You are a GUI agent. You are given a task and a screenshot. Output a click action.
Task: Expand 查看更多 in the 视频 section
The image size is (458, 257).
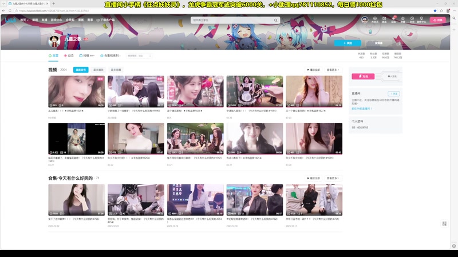click(x=333, y=70)
